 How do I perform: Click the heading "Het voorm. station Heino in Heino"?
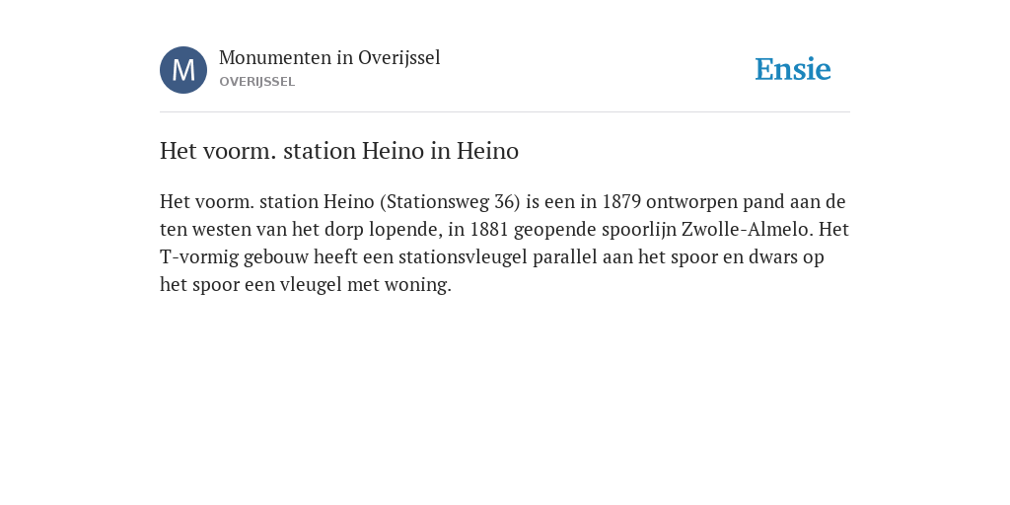339,151
